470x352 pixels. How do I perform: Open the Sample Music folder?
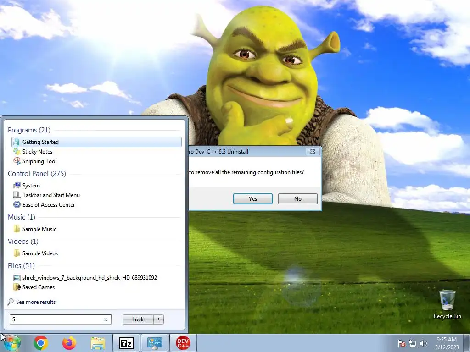[x=39, y=229]
